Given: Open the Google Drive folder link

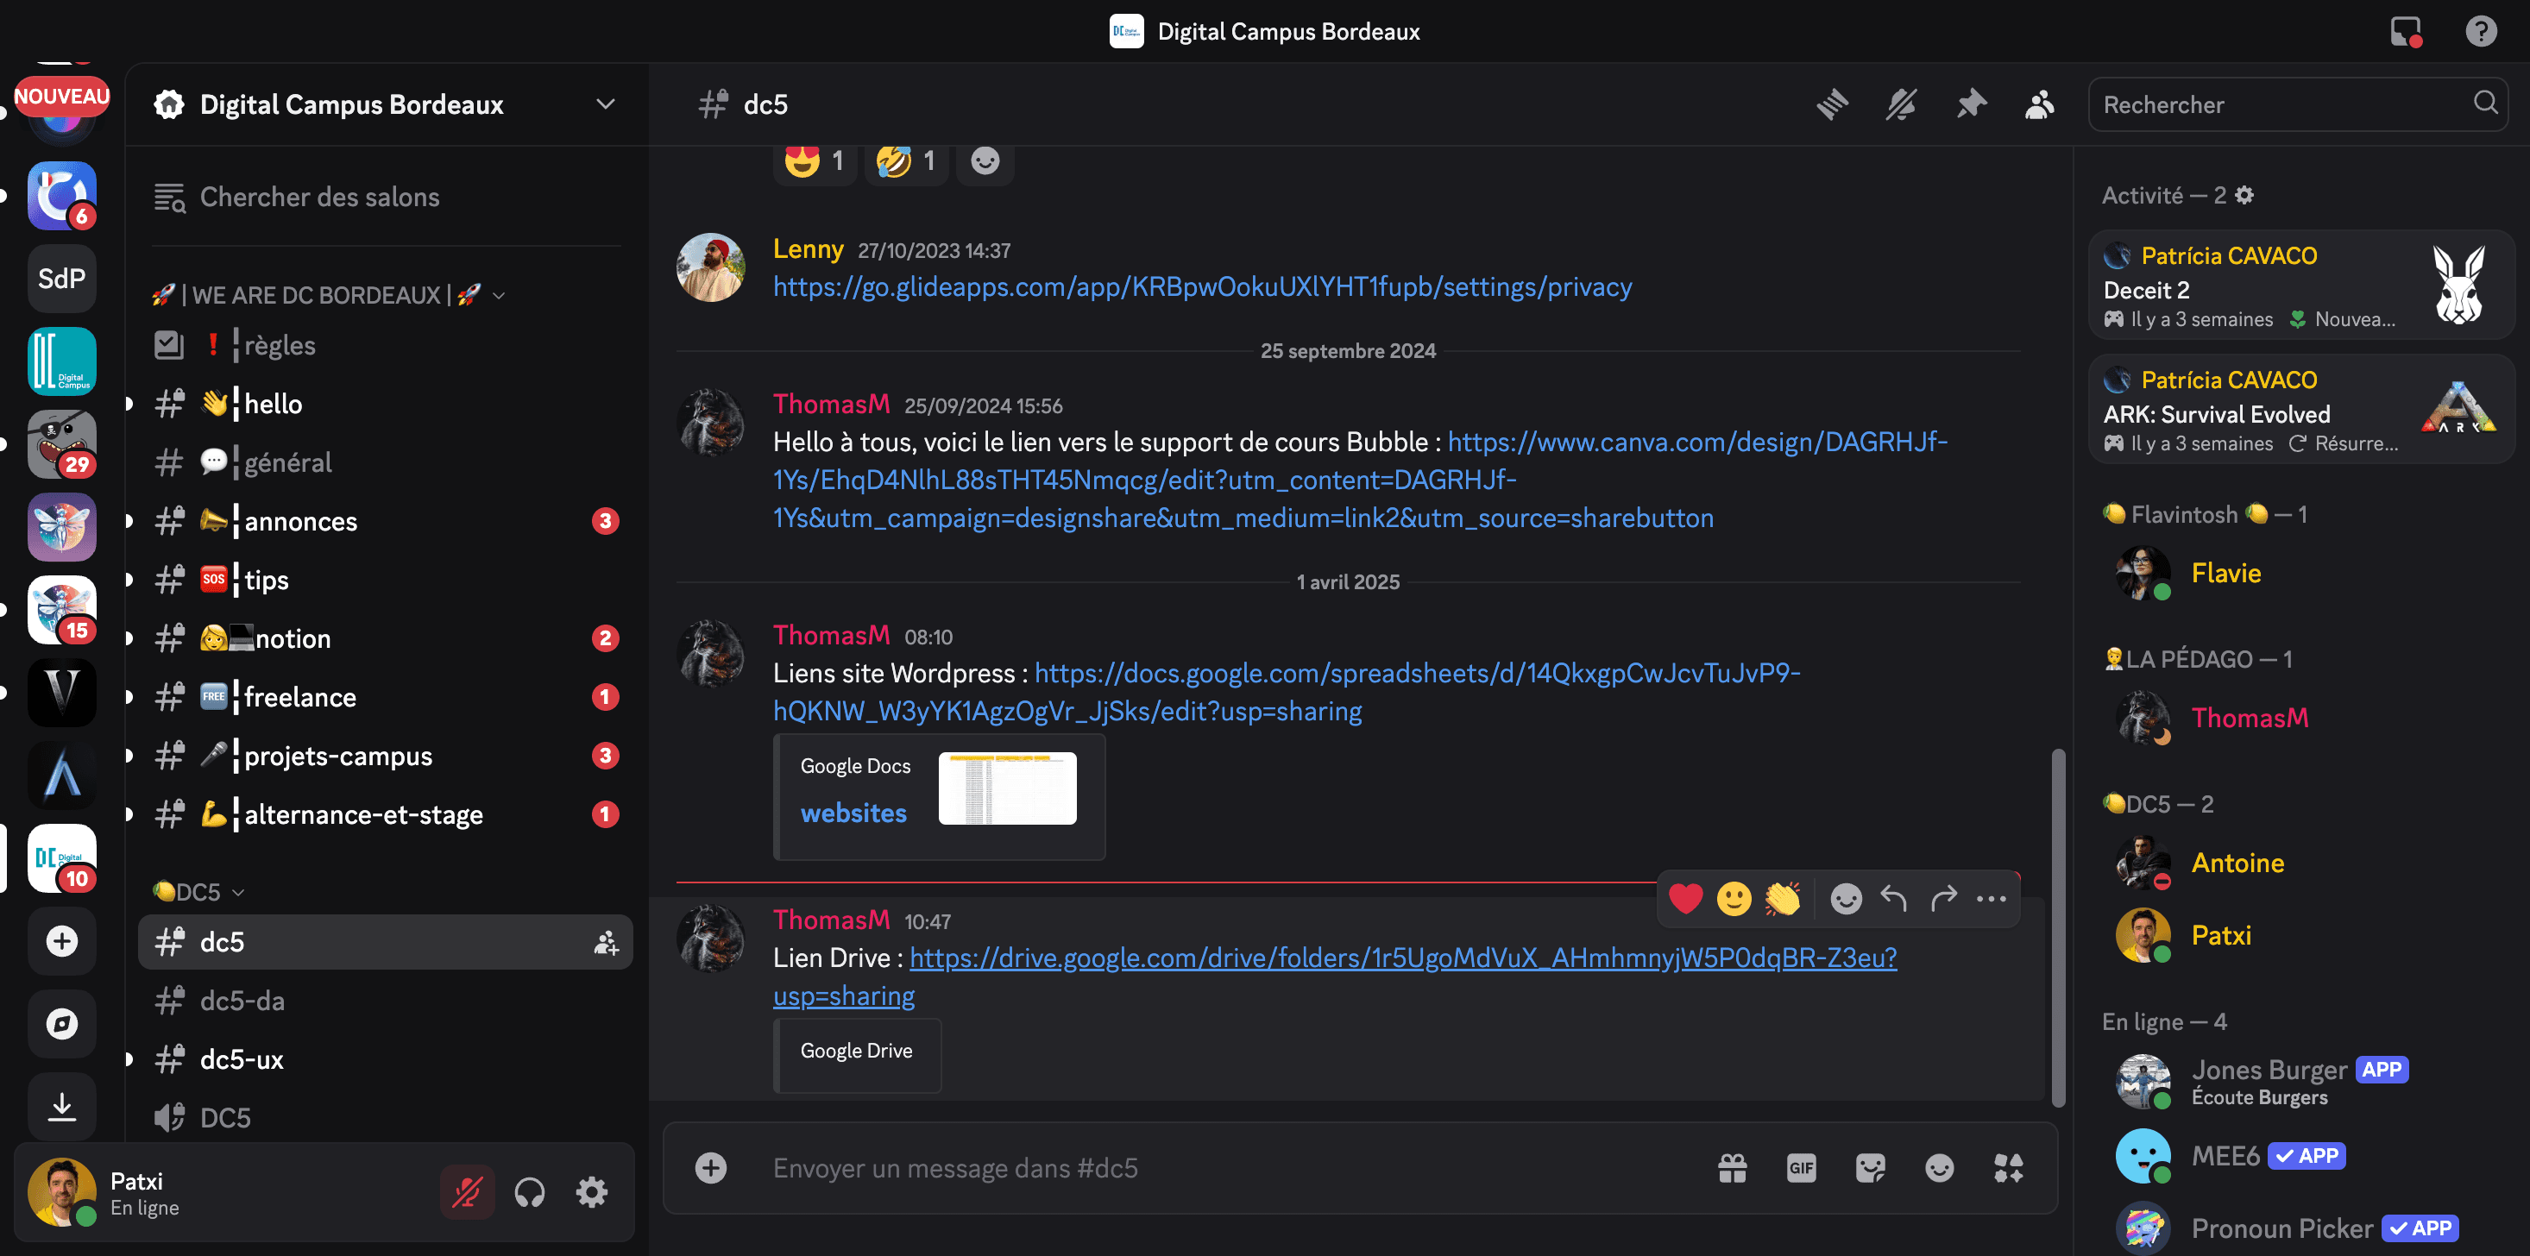Looking at the screenshot, I should (x=1402, y=957).
